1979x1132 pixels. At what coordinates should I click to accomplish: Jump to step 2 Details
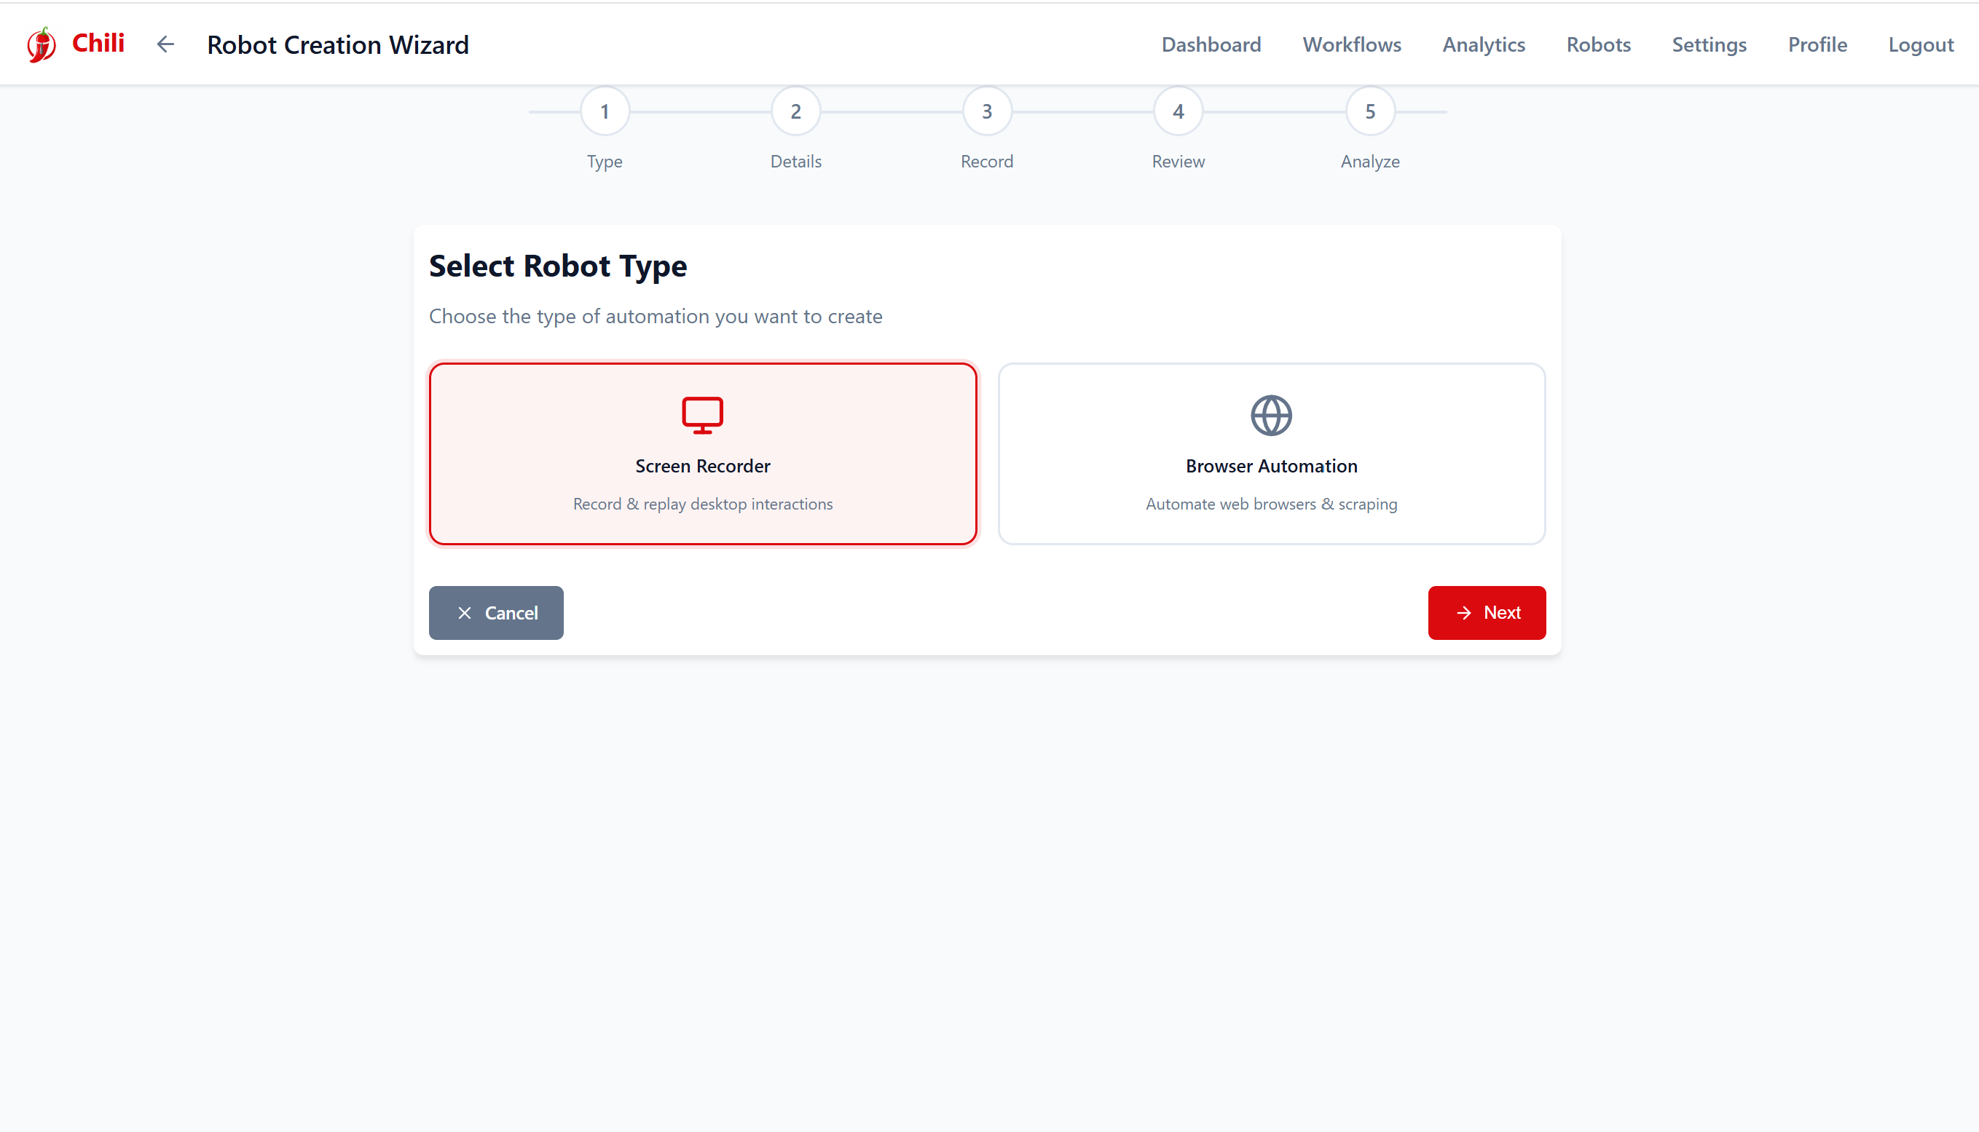(x=795, y=111)
